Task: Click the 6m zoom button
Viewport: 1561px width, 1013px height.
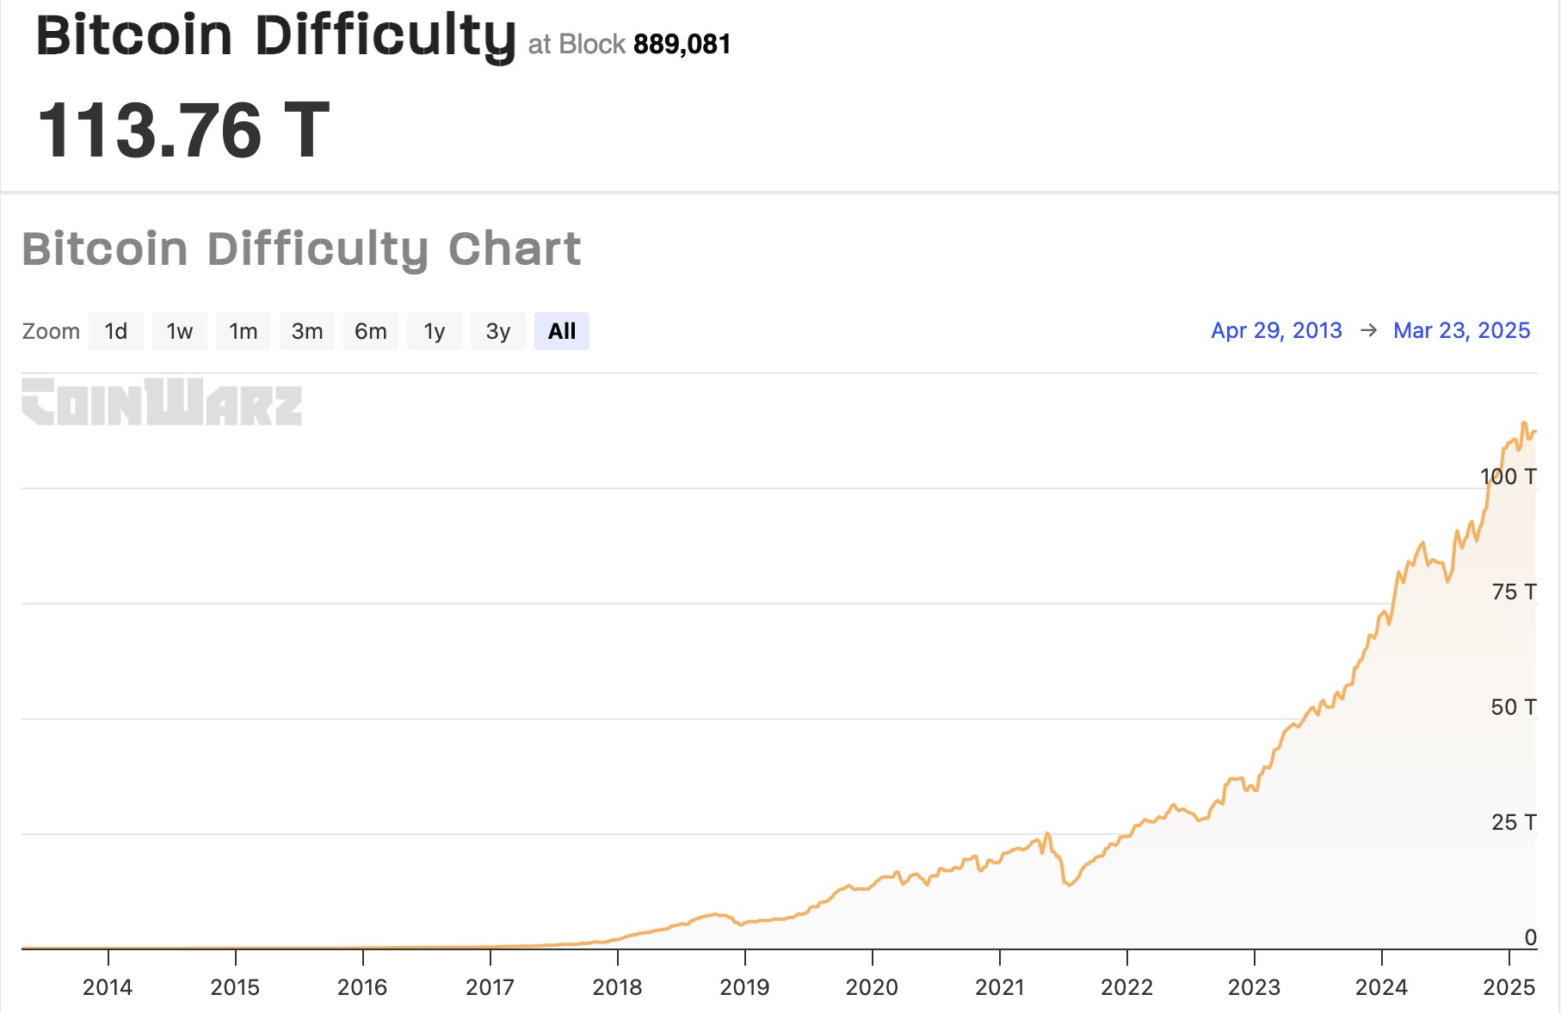Action: pyautogui.click(x=371, y=331)
